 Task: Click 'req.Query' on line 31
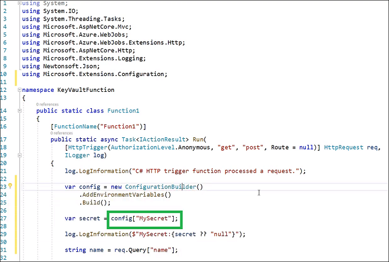[130, 250]
